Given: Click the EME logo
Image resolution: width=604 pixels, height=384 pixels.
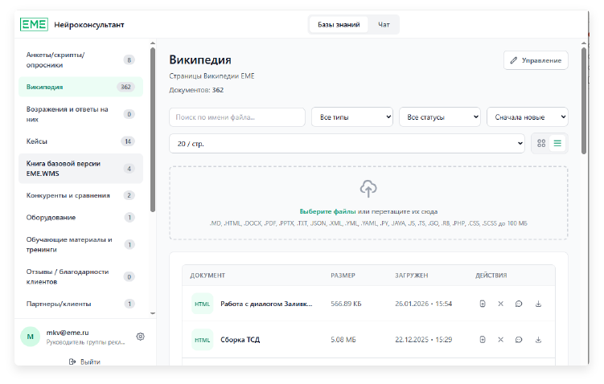Looking at the screenshot, I should tap(34, 24).
